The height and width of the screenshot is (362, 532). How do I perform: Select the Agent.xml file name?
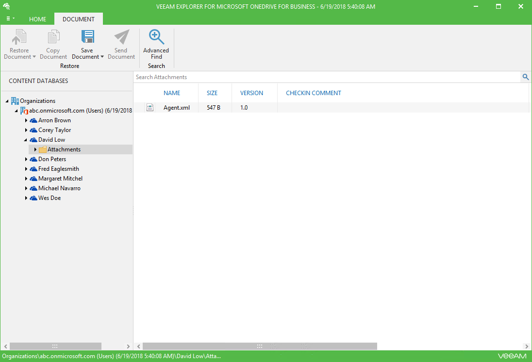pos(176,108)
